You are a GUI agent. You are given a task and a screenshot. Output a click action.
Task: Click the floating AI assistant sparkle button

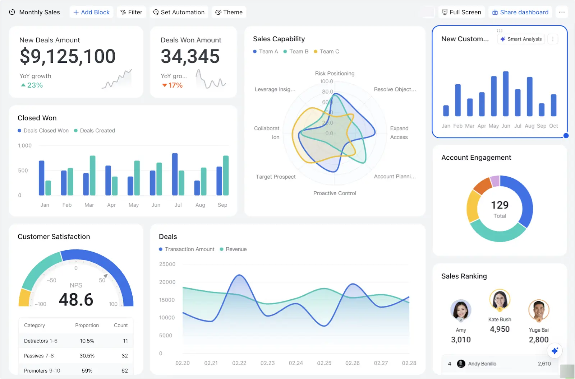tap(555, 351)
